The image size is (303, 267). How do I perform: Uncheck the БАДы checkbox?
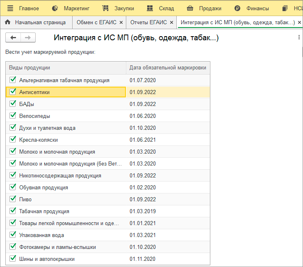click(13, 104)
